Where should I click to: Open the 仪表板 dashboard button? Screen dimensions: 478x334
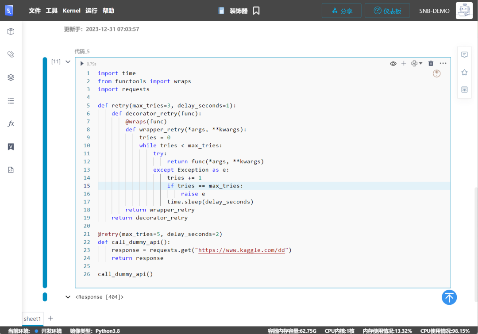coord(387,11)
